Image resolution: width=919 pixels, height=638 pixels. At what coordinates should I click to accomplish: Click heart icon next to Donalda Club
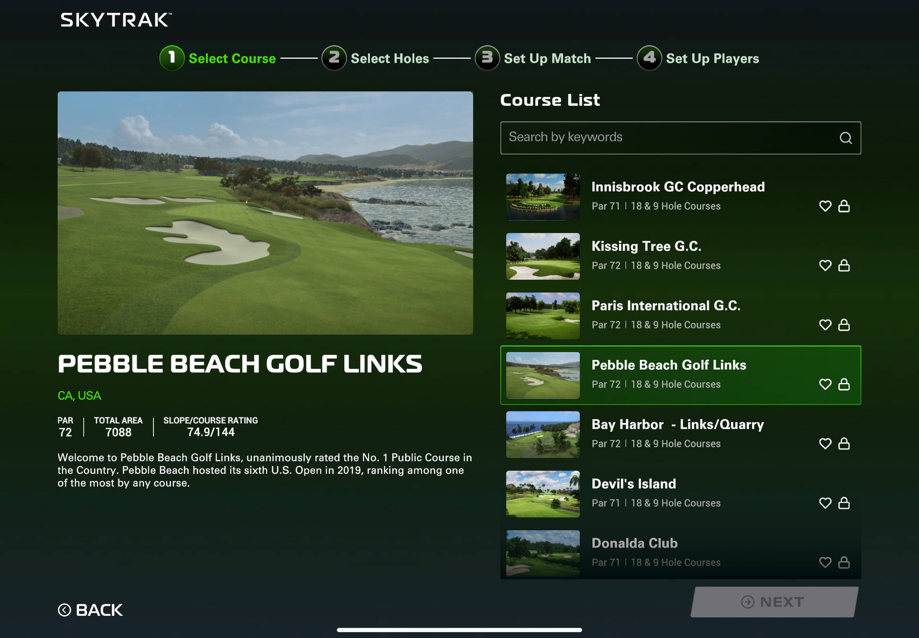click(x=825, y=562)
